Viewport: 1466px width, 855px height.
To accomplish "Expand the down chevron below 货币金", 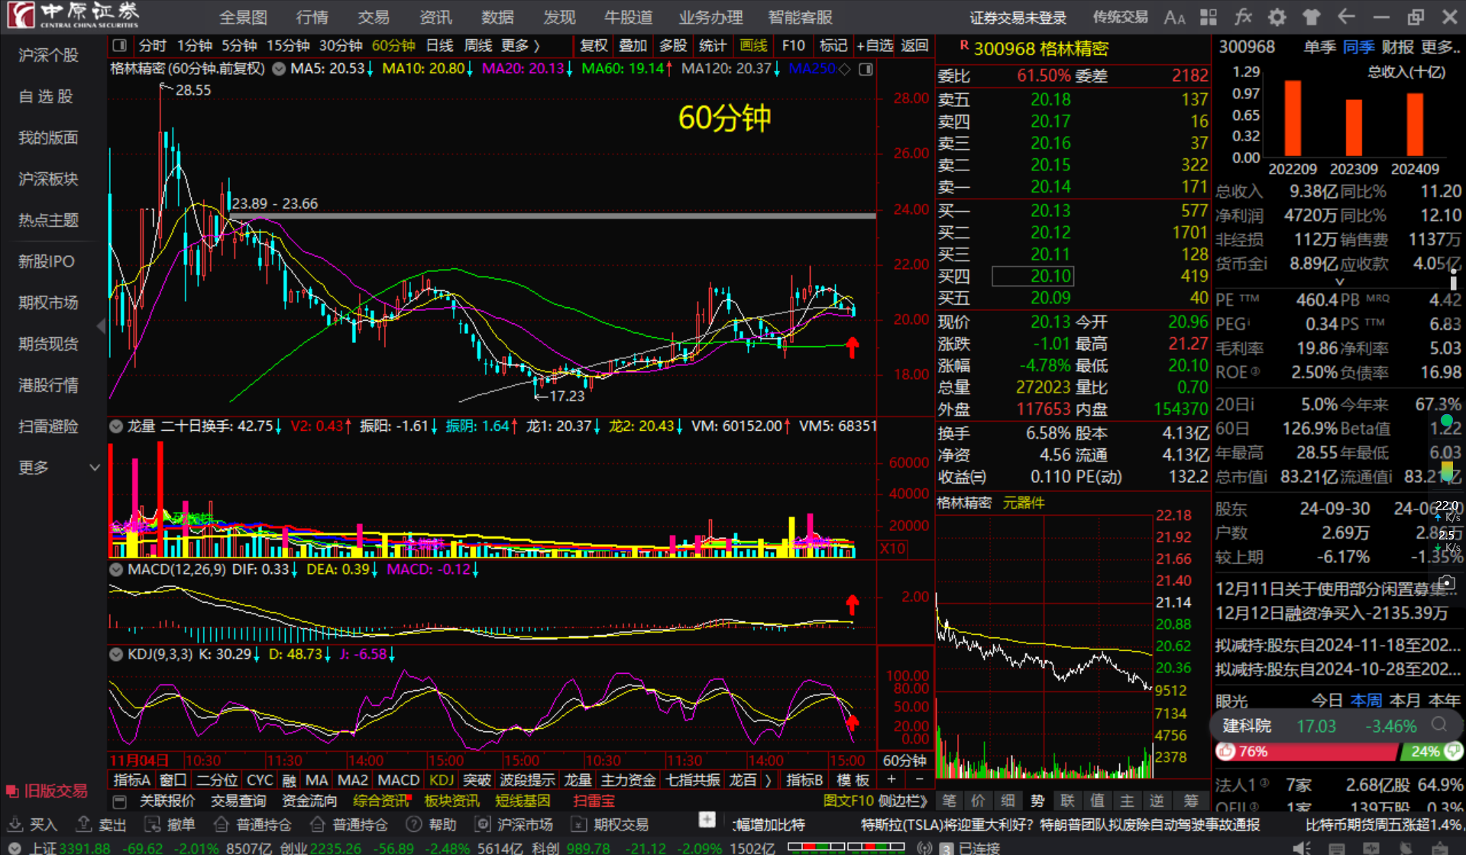I will (1339, 282).
